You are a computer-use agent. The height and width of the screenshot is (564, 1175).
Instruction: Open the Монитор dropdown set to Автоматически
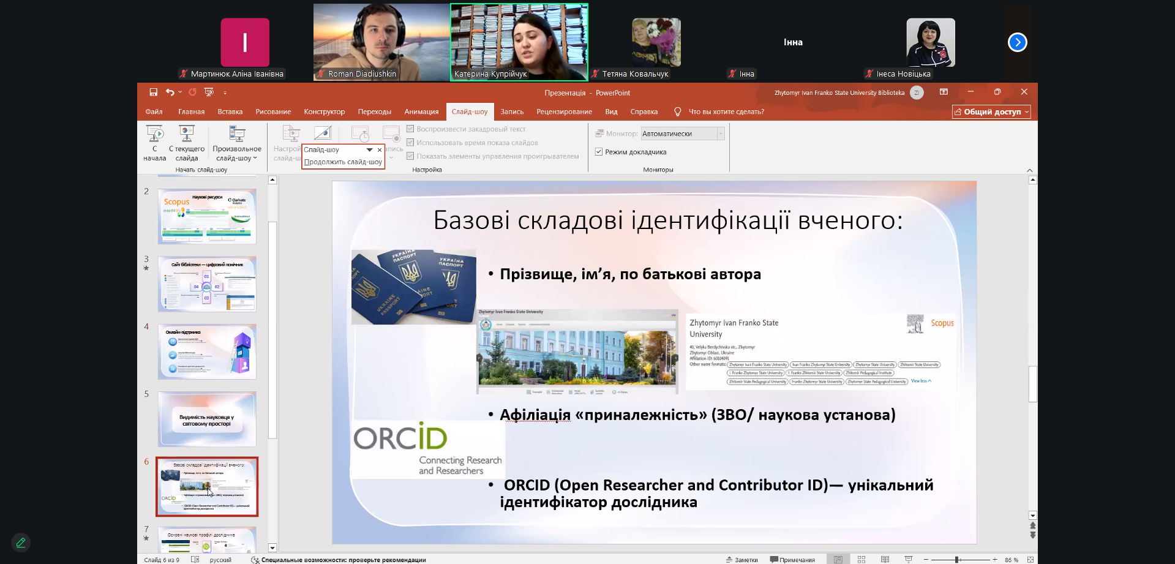point(720,133)
